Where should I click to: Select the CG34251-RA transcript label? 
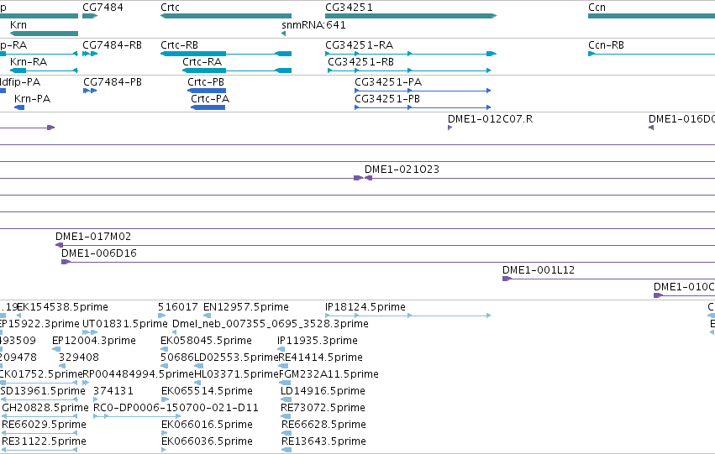coord(360,45)
